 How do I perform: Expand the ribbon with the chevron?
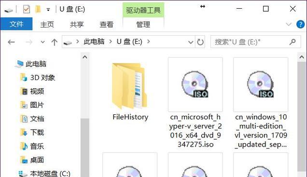pos(288,24)
